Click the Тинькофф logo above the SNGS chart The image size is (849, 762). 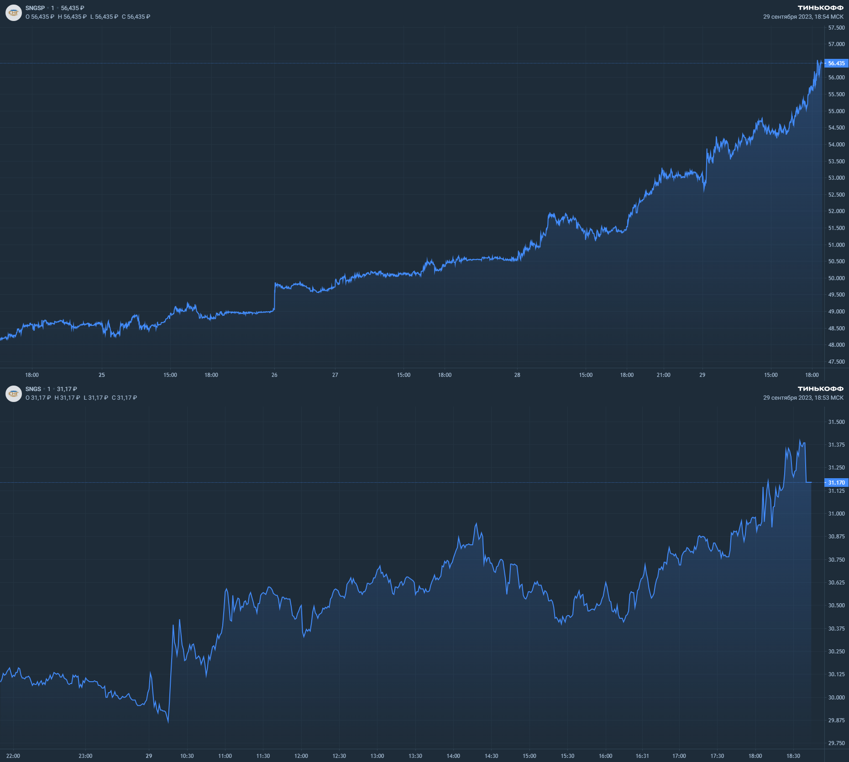click(820, 389)
